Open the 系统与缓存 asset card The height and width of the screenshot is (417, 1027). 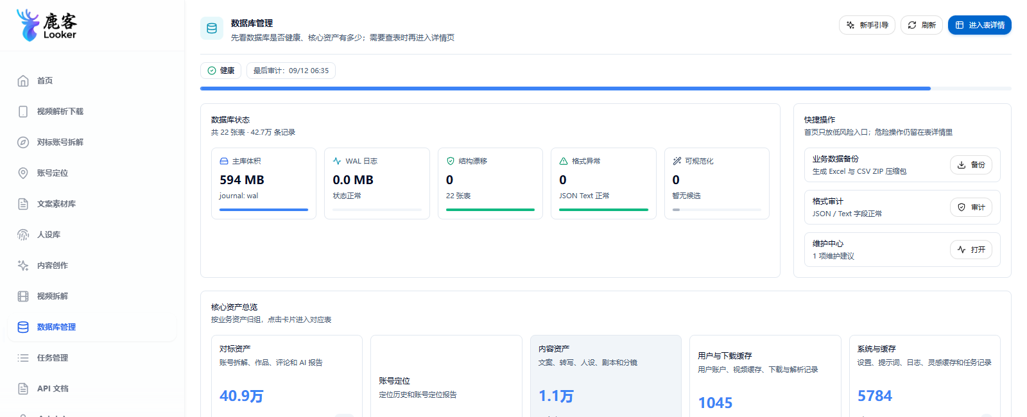pos(925,377)
